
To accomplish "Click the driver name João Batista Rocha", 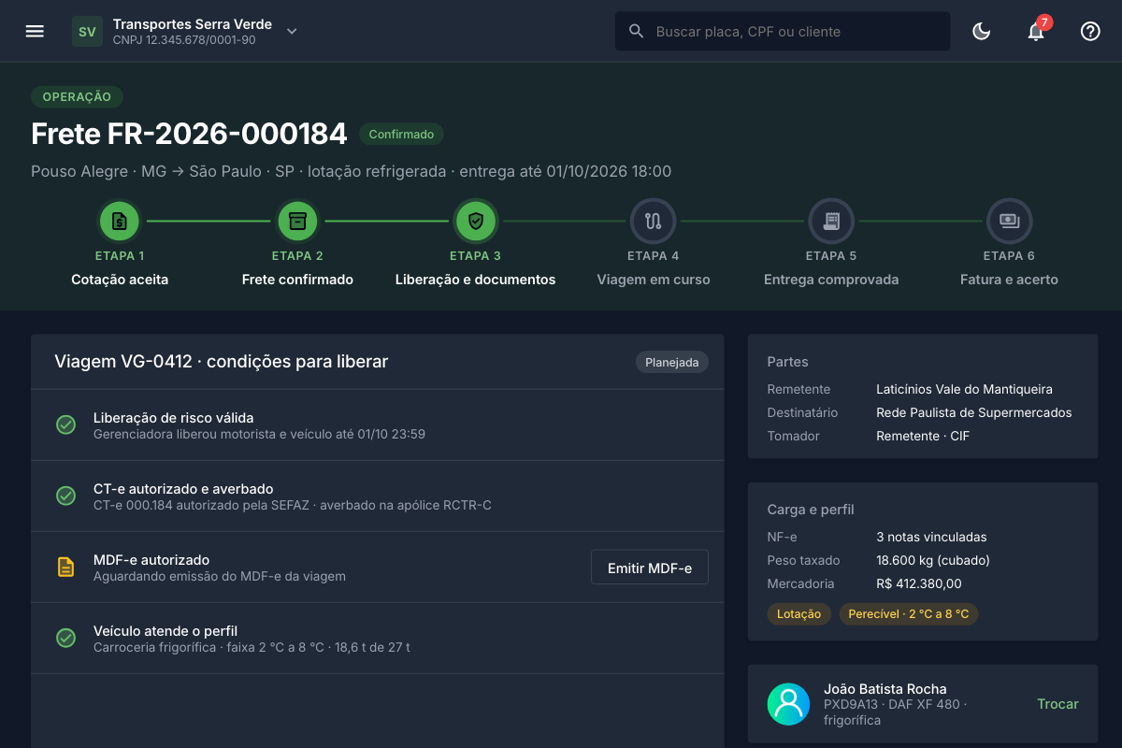I will 885,689.
